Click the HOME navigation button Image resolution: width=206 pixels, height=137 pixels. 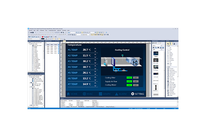click(72, 94)
